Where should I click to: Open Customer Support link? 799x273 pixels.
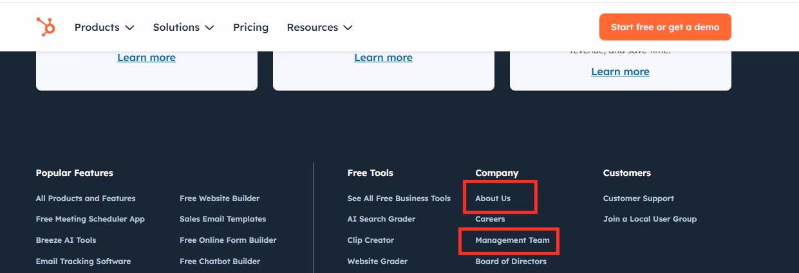point(639,198)
